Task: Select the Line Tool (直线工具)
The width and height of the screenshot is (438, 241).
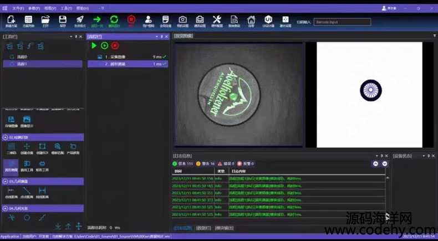Action: pyautogui.click(x=27, y=166)
